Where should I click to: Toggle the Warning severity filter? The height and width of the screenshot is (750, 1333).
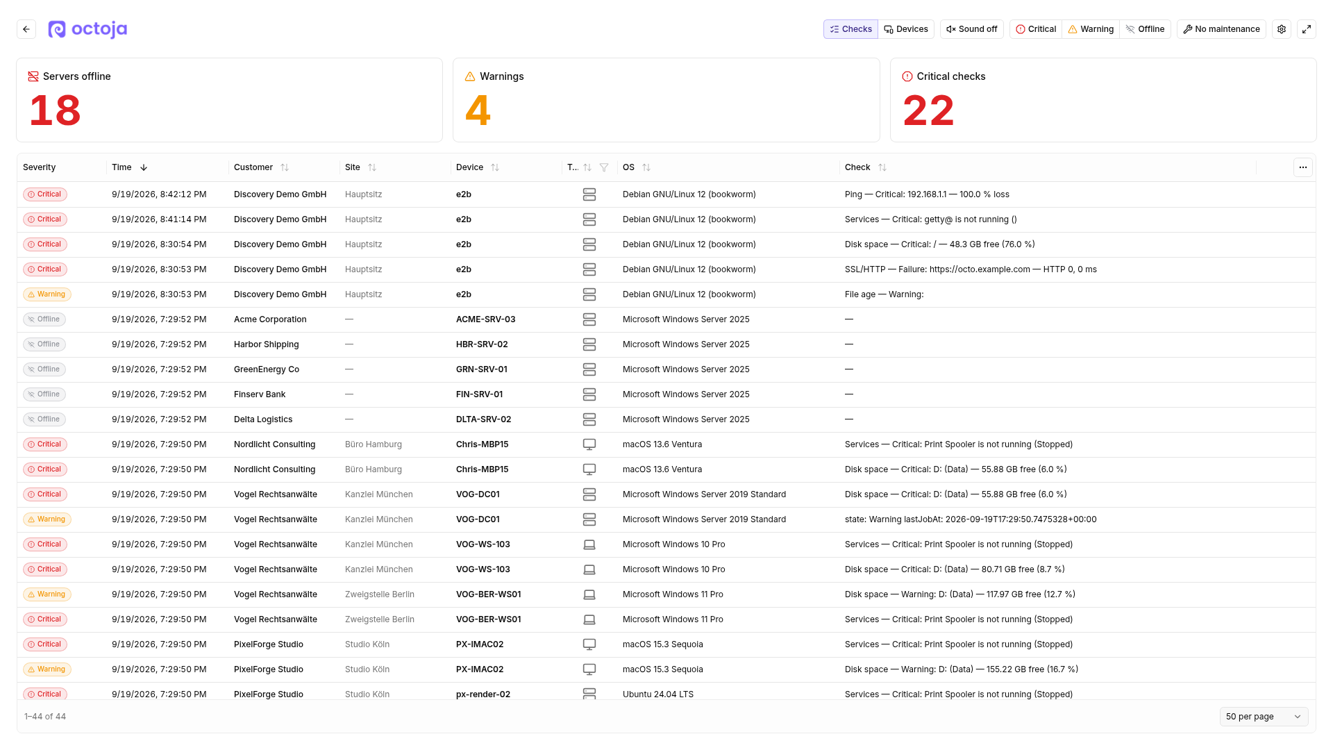tap(1090, 29)
